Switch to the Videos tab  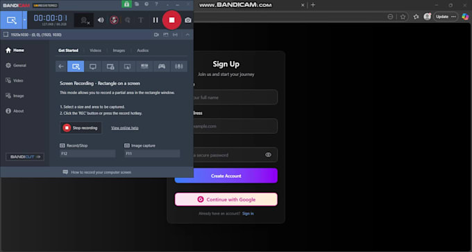[x=95, y=51]
